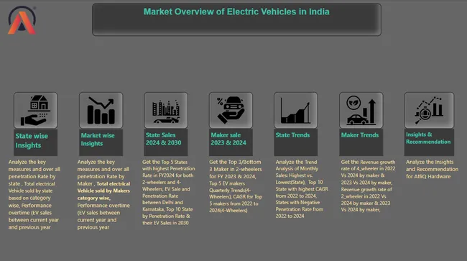Click description mentioning Total electrical Vehicle sold by Makers

coord(103,195)
